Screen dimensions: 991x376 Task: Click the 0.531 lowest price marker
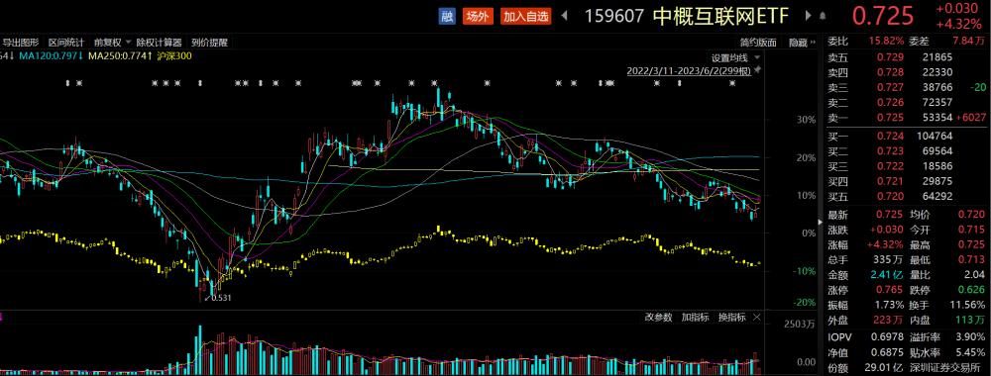pyautogui.click(x=221, y=298)
